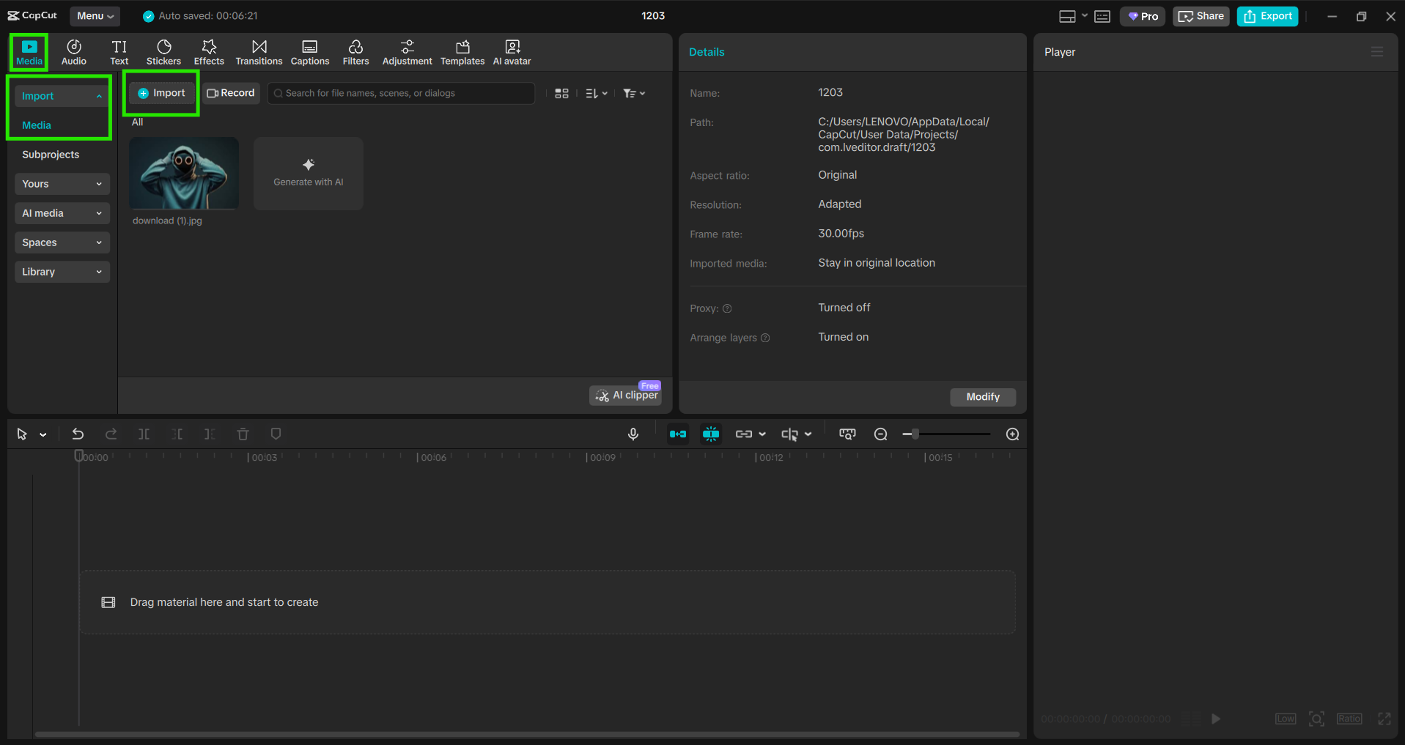This screenshot has width=1405, height=745.
Task: Toggle auto snapping on timeline
Action: 711,434
